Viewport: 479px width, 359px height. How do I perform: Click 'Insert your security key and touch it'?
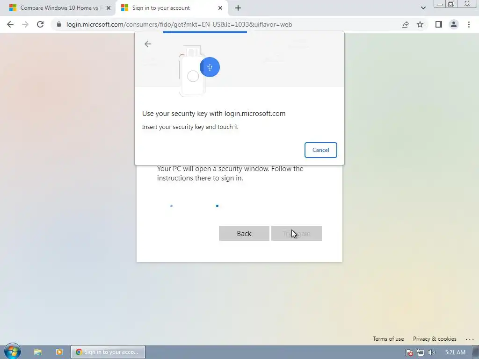[190, 127]
